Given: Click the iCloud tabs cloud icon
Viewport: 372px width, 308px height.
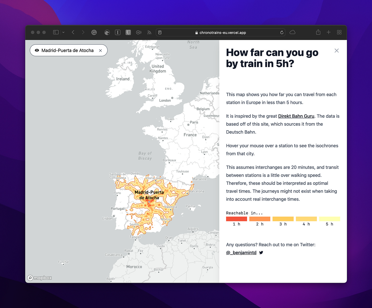Looking at the screenshot, I should pos(293,32).
